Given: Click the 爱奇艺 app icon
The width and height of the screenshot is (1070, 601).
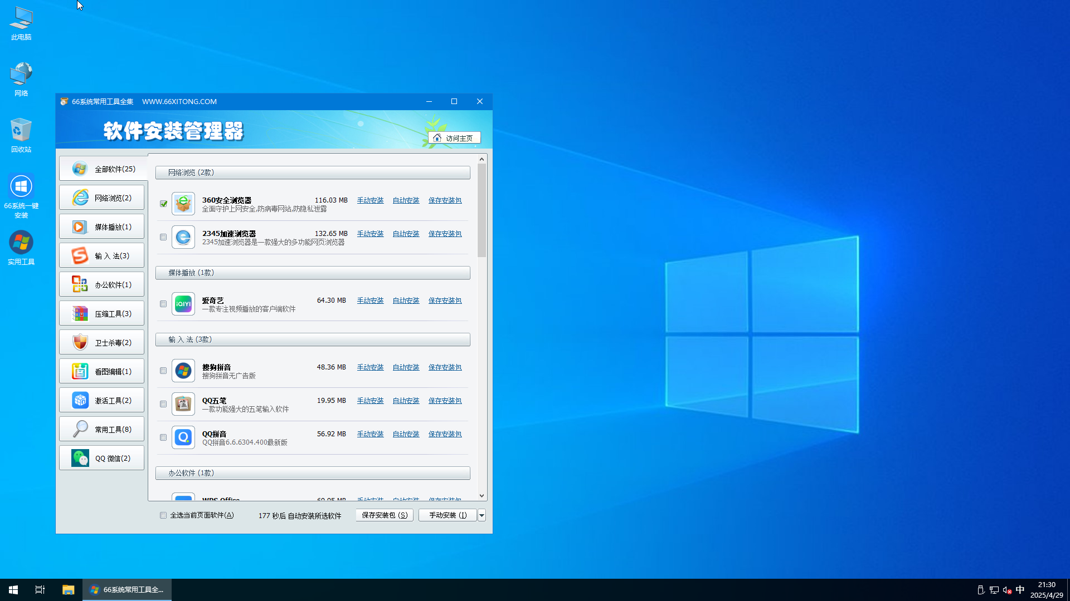Looking at the screenshot, I should [183, 304].
